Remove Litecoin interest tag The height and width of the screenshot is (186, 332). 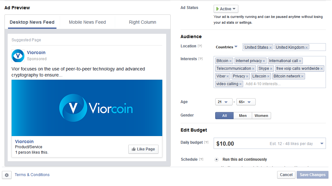point(268,76)
